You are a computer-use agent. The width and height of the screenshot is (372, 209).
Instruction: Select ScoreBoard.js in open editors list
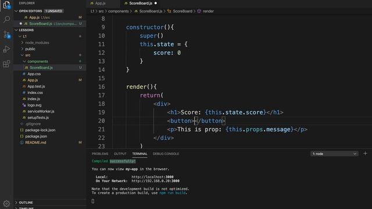coord(50,24)
